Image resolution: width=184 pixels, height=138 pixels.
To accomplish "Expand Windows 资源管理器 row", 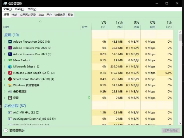I will (5, 85).
